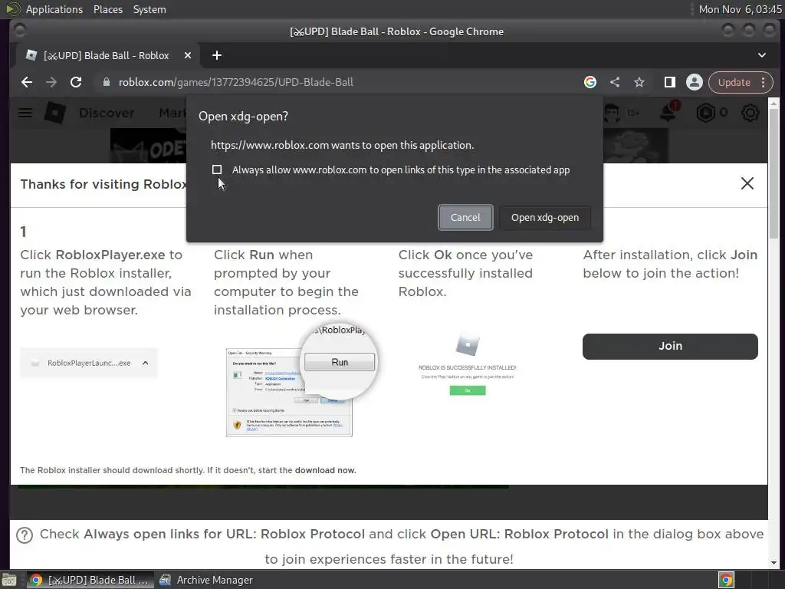Click the Open xdg-open button
The height and width of the screenshot is (589, 785).
pyautogui.click(x=545, y=217)
